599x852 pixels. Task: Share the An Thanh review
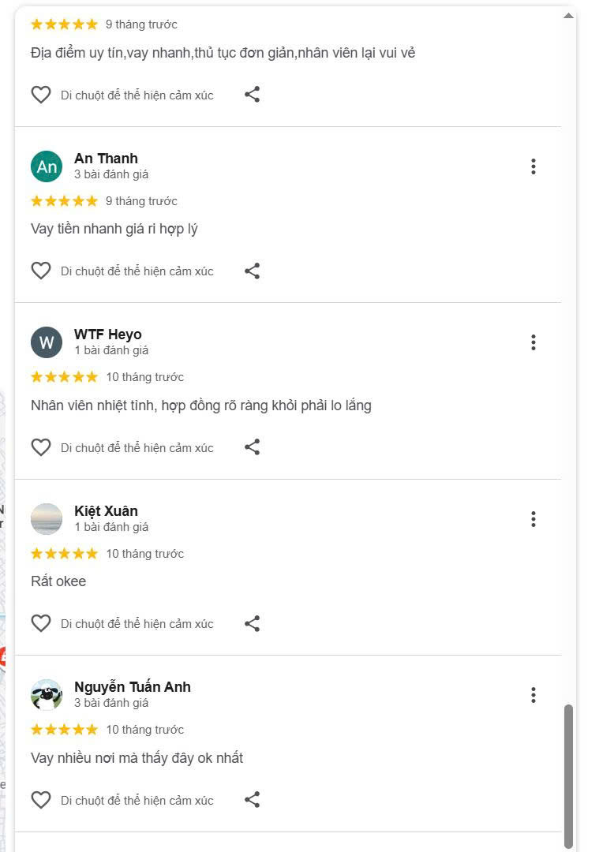click(x=252, y=271)
